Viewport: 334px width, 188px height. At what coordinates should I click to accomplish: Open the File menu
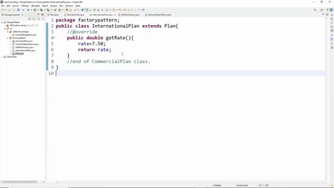click(x=3, y=6)
